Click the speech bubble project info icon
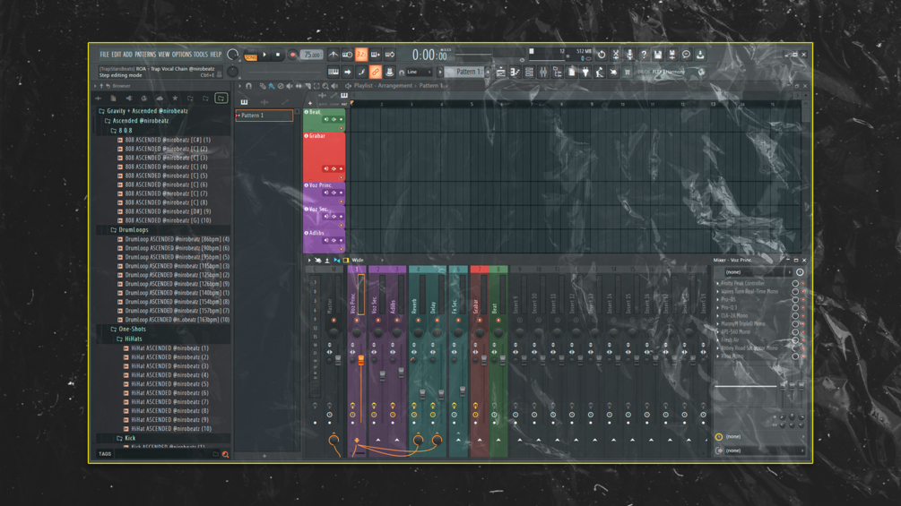 click(x=686, y=55)
